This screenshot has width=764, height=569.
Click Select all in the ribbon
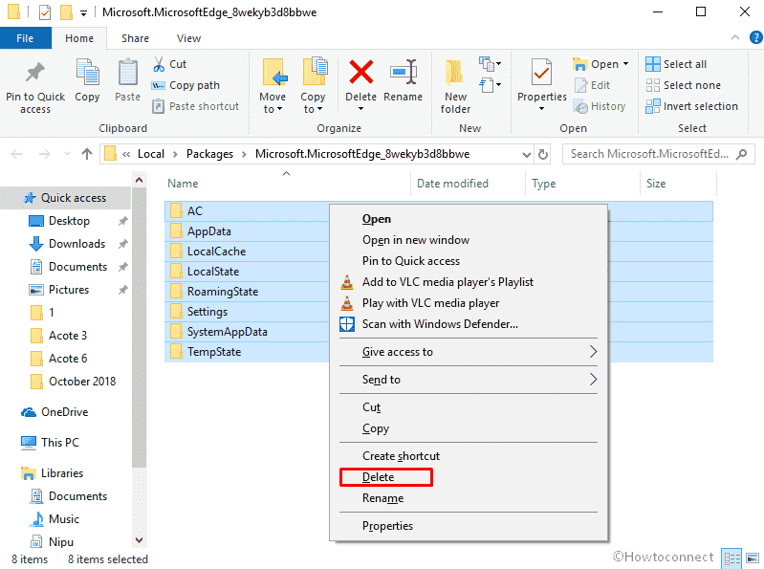(x=676, y=64)
